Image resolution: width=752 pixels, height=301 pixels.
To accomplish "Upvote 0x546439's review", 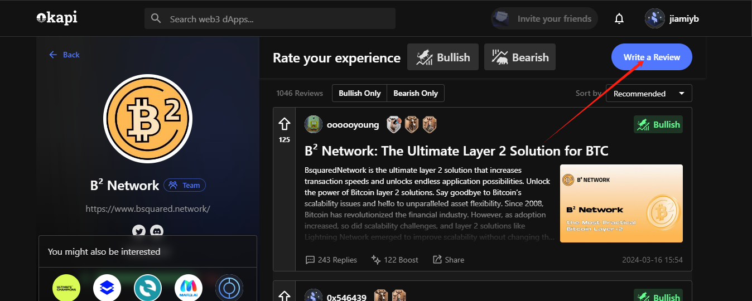I will pos(285,296).
